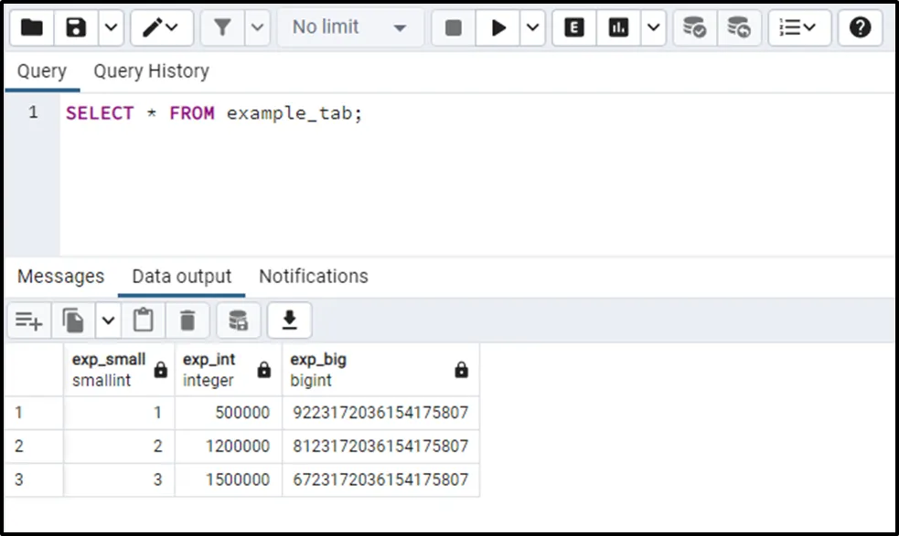Viewport: 899px width, 536px height.
Task: Expand the Copy options dropdown arrow
Action: click(x=108, y=321)
